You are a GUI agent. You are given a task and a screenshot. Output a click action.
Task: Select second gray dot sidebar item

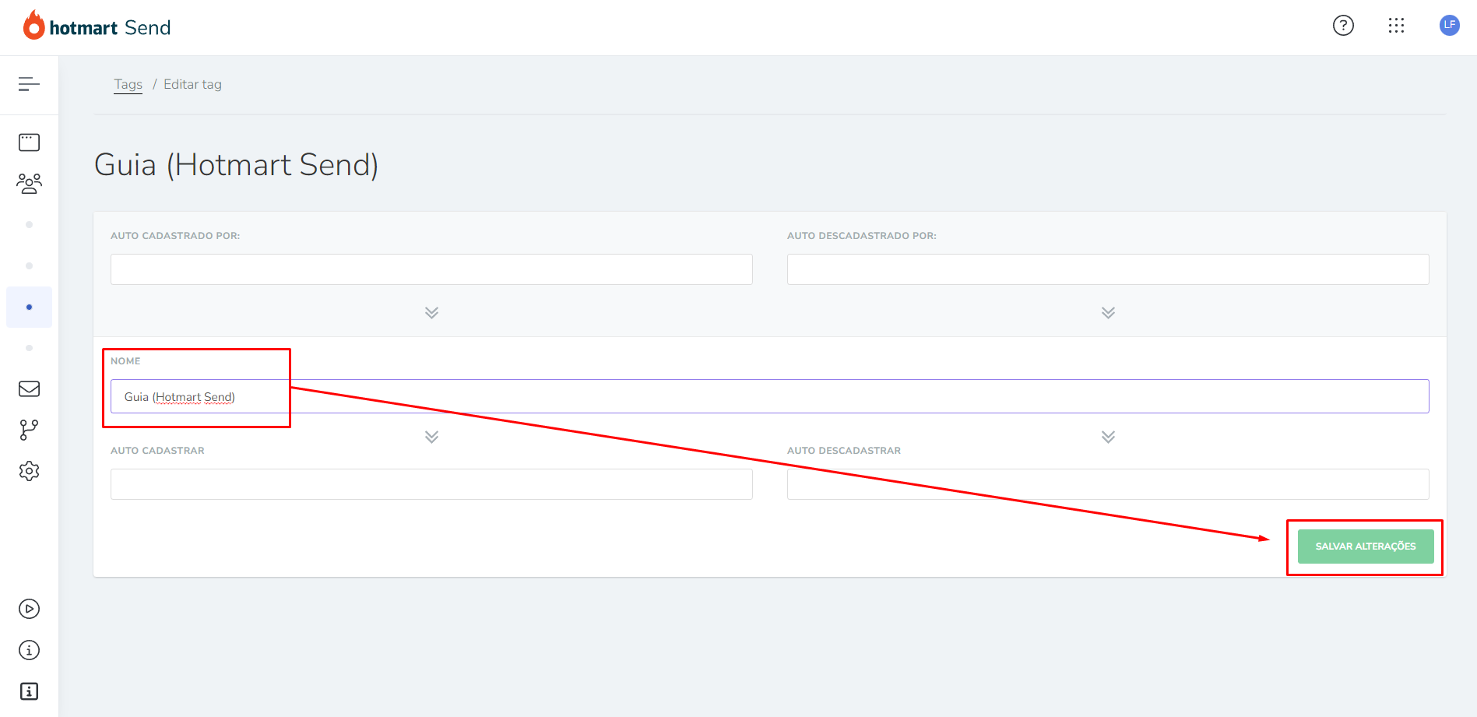pos(29,265)
